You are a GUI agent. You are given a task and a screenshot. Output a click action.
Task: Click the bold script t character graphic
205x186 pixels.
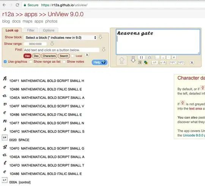tap(5, 163)
